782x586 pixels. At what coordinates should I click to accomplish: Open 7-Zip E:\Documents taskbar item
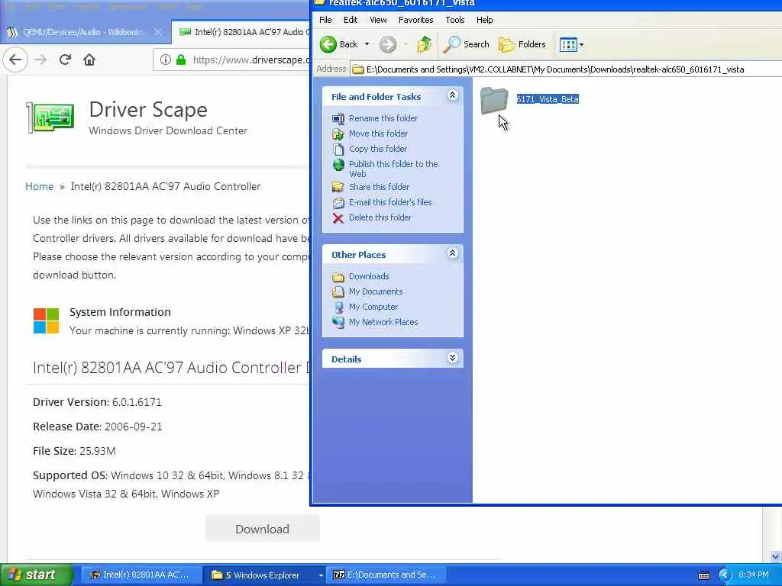386,575
